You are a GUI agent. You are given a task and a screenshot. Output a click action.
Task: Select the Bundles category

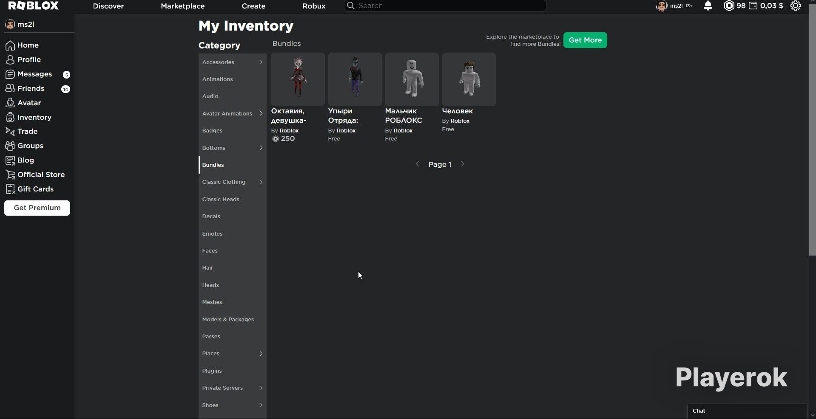233,165
